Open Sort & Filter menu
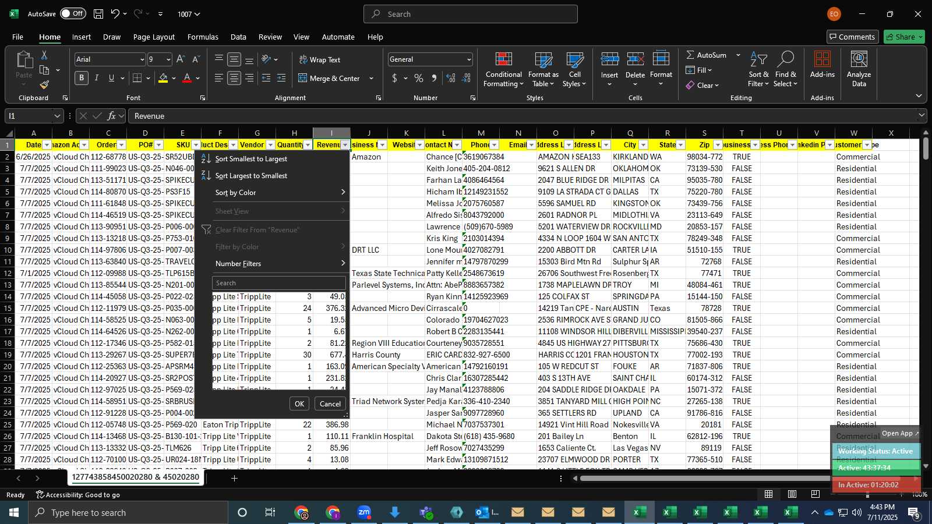932x524 pixels. click(x=758, y=70)
